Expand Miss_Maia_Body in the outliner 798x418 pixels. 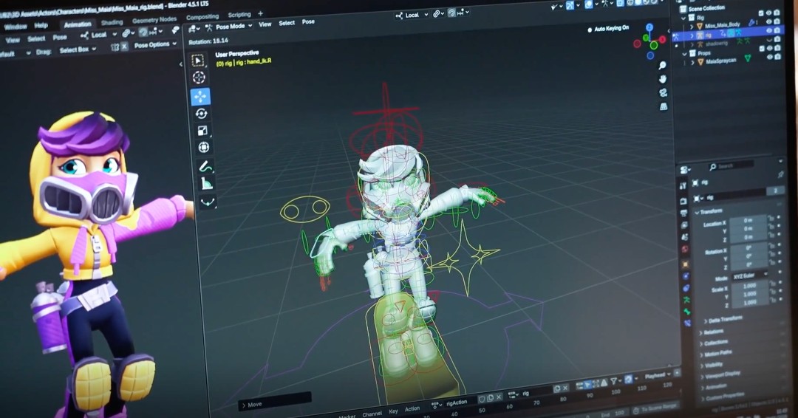(x=691, y=27)
